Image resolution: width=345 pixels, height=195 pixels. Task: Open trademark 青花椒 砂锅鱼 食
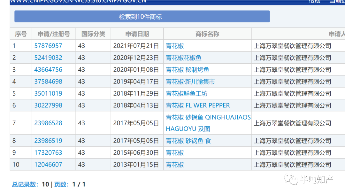pos(188,141)
